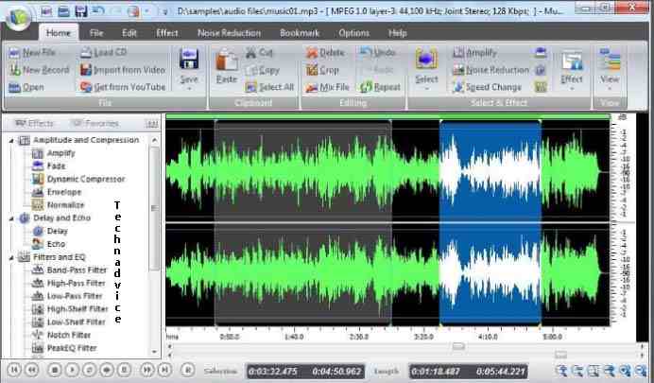Open the Help ribbon tab
654x383 pixels.
398,33
